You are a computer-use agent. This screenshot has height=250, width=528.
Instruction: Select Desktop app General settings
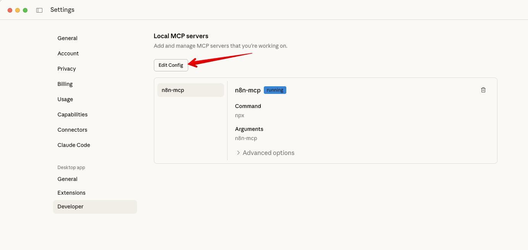[x=68, y=179]
